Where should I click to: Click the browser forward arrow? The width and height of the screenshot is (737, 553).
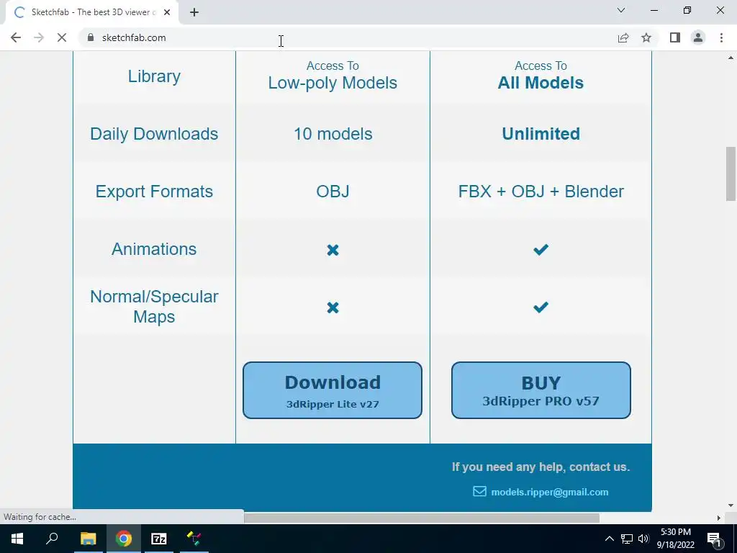pos(39,37)
